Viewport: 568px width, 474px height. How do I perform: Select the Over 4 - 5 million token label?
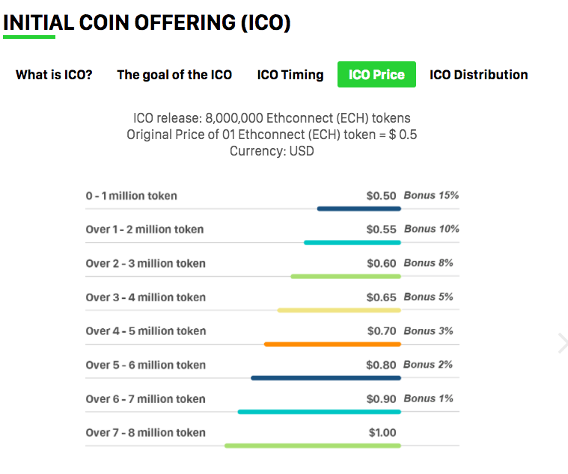(145, 331)
